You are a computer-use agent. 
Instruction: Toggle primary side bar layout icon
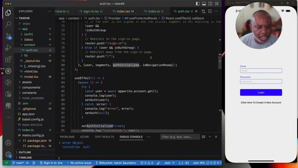pos(197,4)
